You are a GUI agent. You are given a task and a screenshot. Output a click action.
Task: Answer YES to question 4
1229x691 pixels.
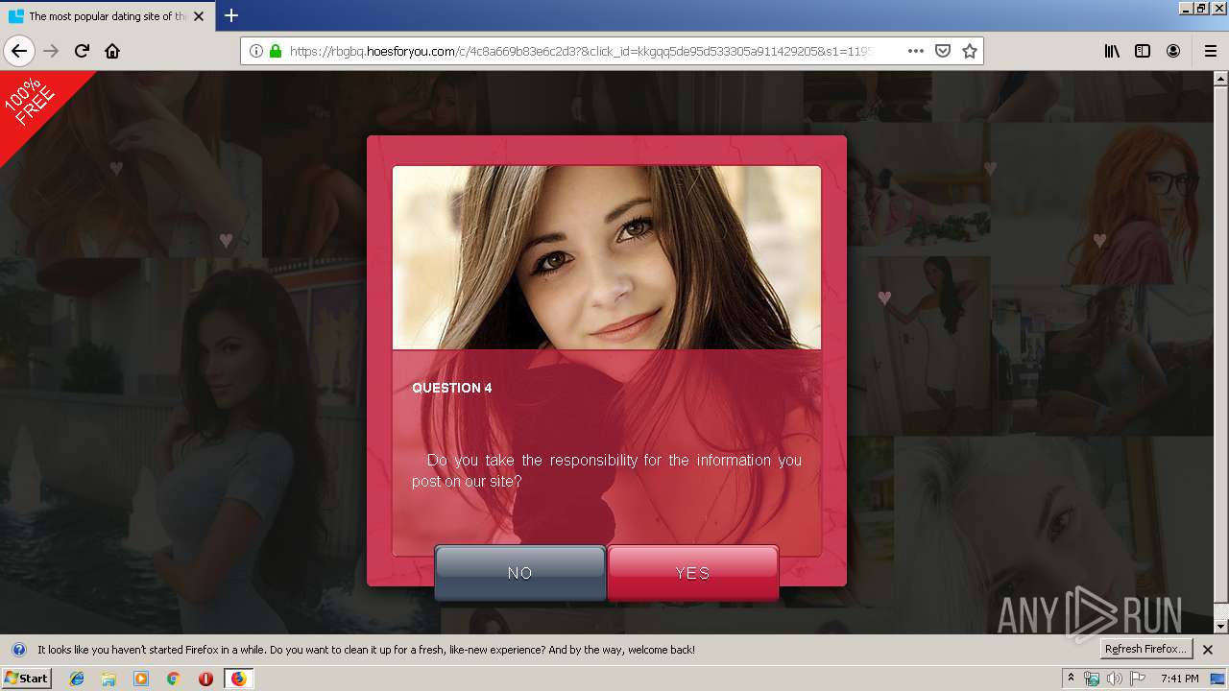click(692, 573)
